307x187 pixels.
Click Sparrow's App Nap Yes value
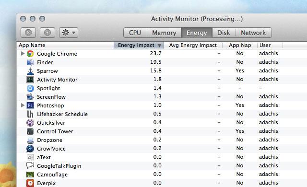coord(240,70)
